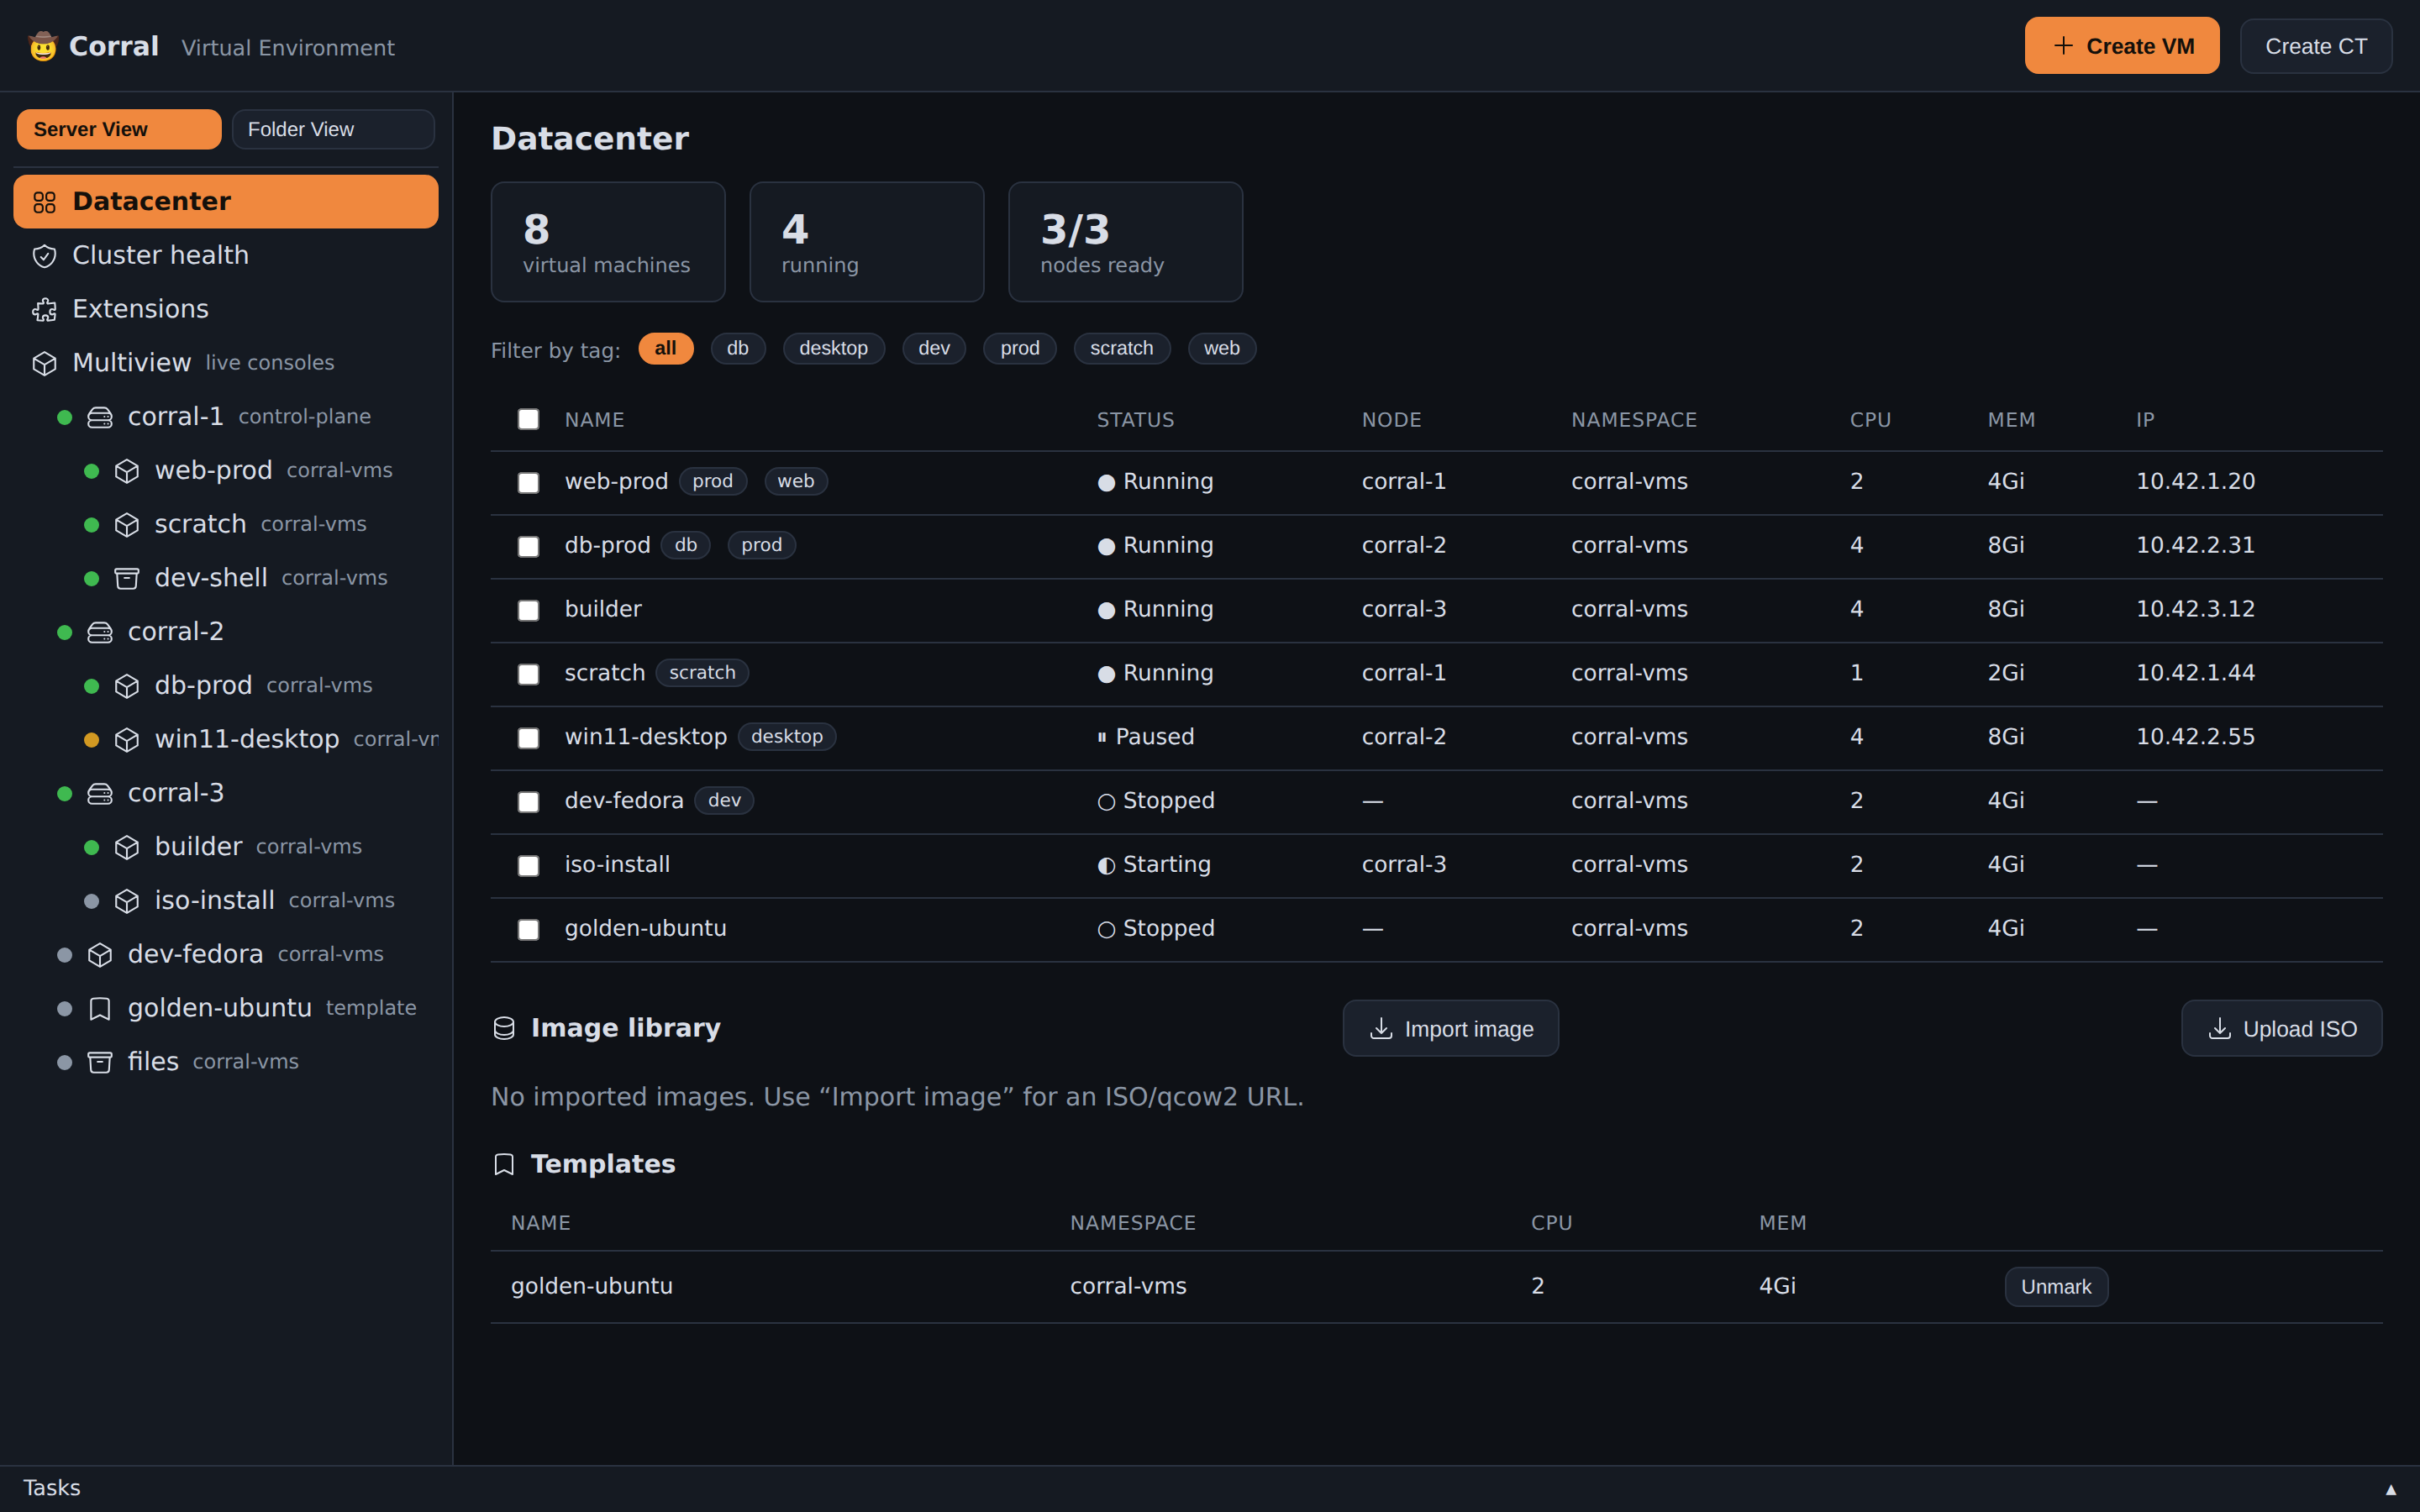Click the Extensions puzzle piece icon
Viewport: 2420px width, 1512px height.
(44, 310)
